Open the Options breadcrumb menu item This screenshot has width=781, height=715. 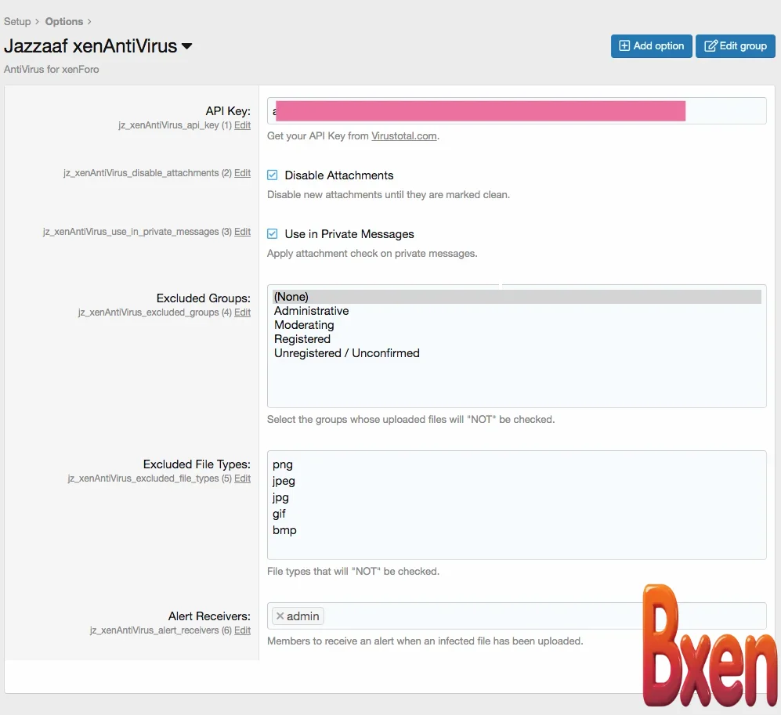click(63, 21)
